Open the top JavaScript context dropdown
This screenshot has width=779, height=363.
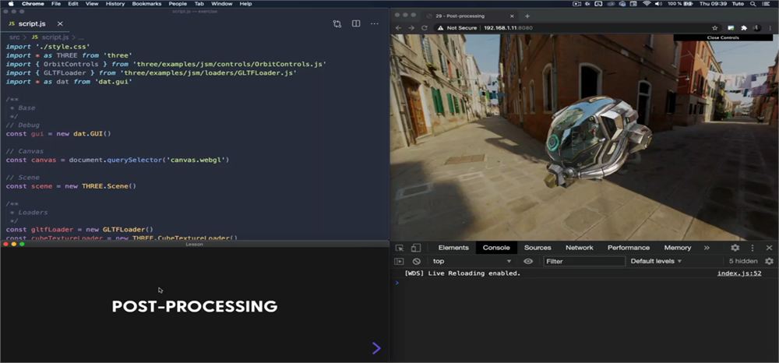[x=471, y=261]
